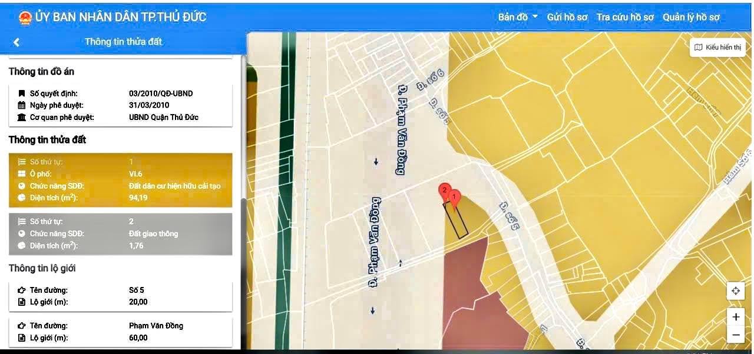Zoom in the map with plus button

(x=735, y=317)
